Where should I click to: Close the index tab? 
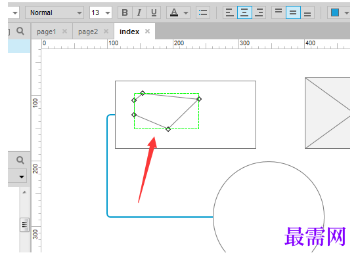tap(148, 31)
